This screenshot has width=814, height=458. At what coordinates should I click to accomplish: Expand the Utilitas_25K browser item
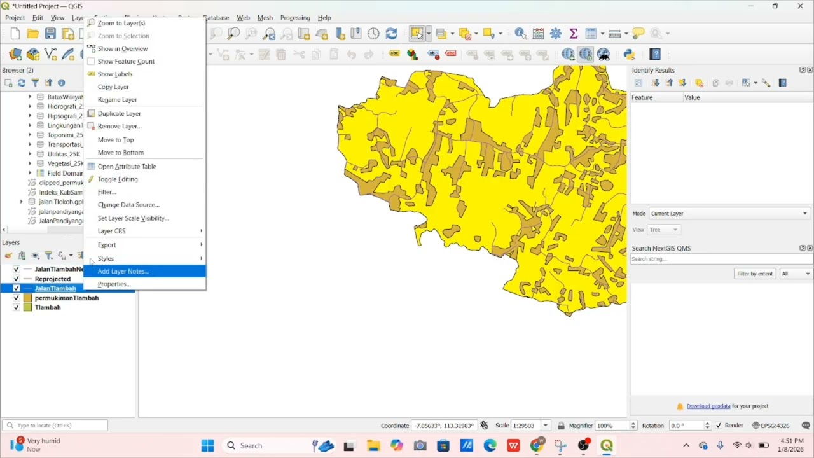click(x=30, y=154)
